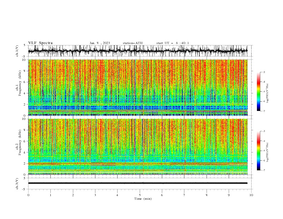Click time axis tick label '9'

coord(229,195)
